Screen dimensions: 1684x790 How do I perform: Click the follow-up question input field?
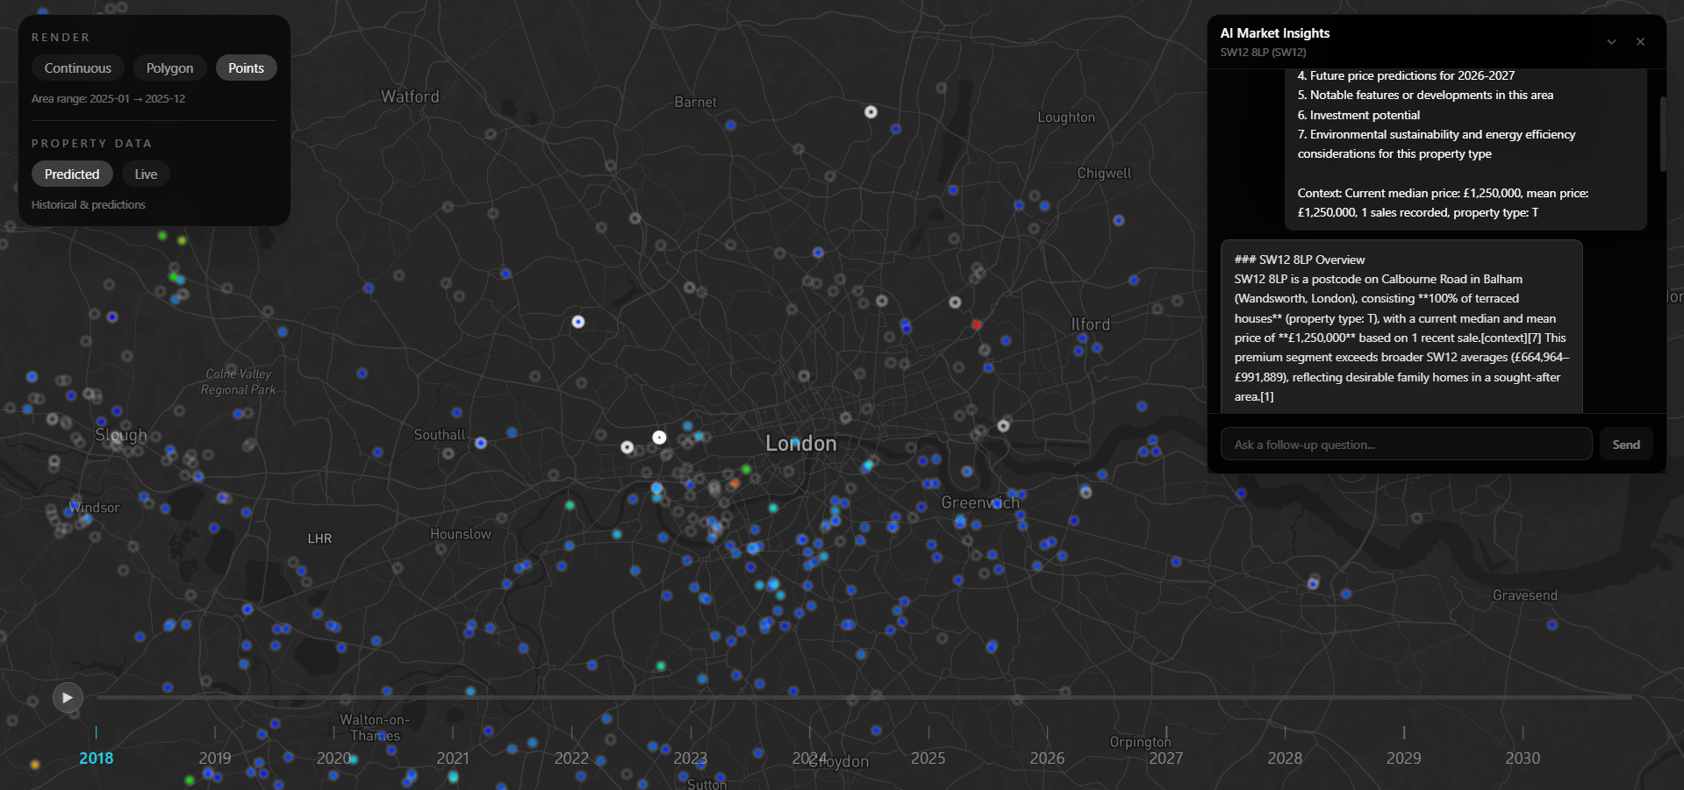(1405, 444)
